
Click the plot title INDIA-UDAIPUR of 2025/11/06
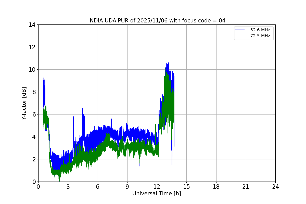157,21
